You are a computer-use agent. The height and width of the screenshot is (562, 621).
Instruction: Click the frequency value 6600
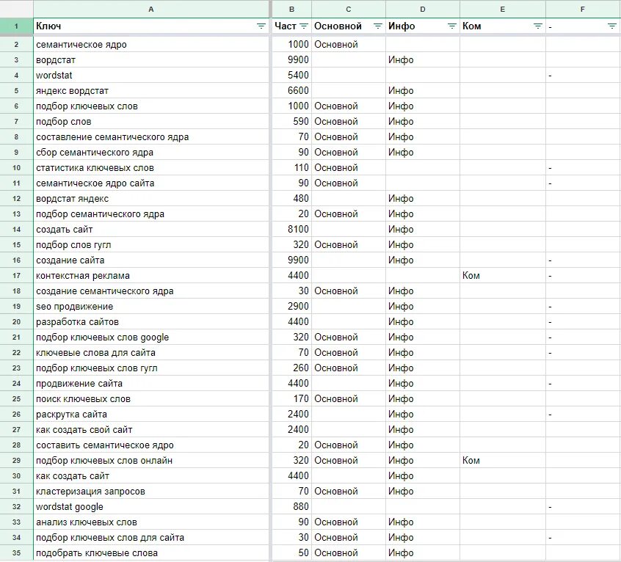click(298, 91)
